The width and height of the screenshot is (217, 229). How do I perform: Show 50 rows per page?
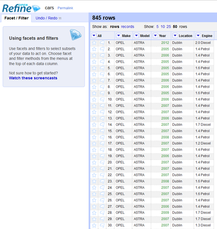(x=175, y=27)
